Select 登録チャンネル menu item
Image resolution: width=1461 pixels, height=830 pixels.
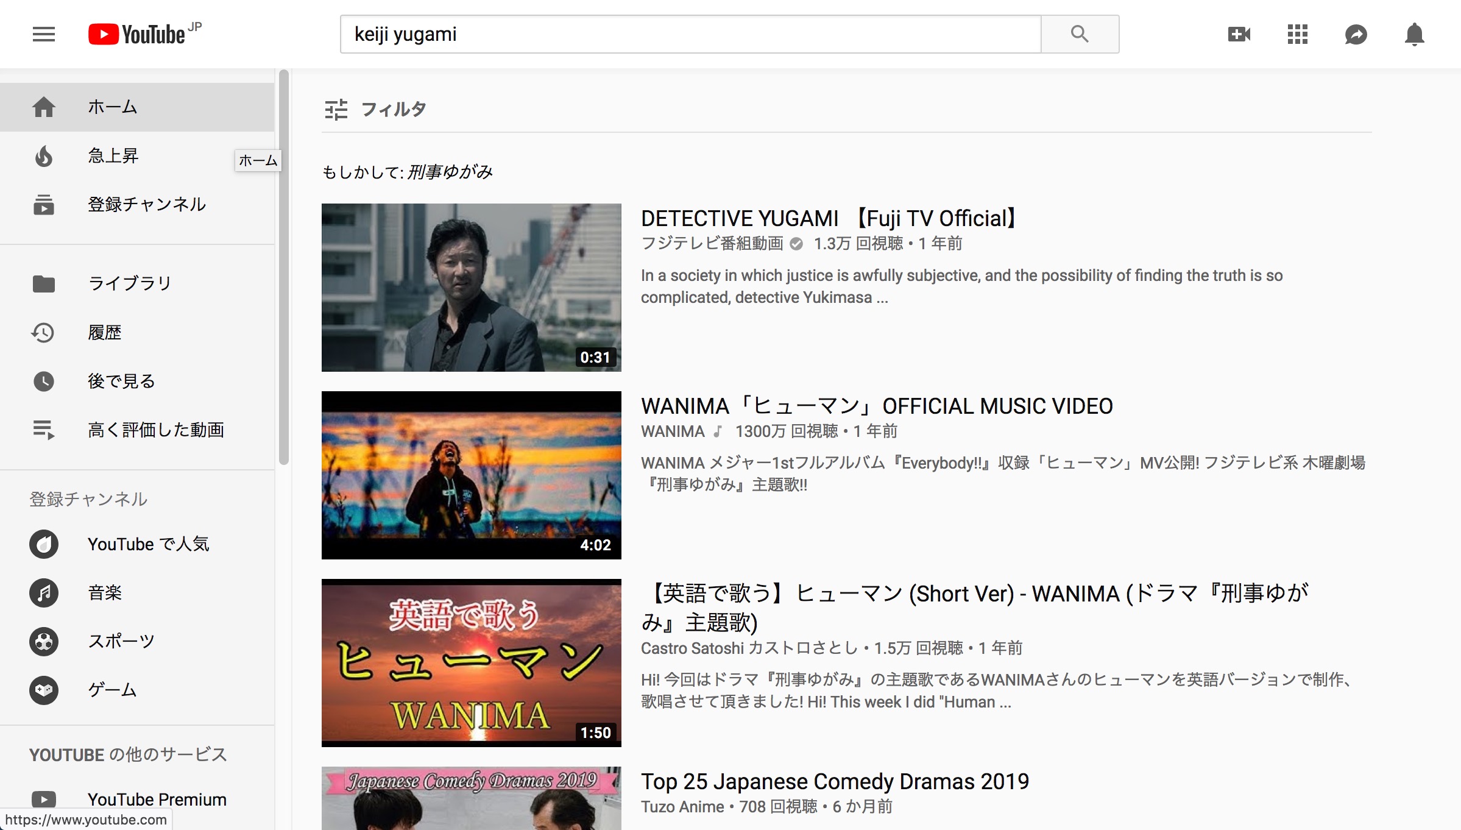[137, 205]
